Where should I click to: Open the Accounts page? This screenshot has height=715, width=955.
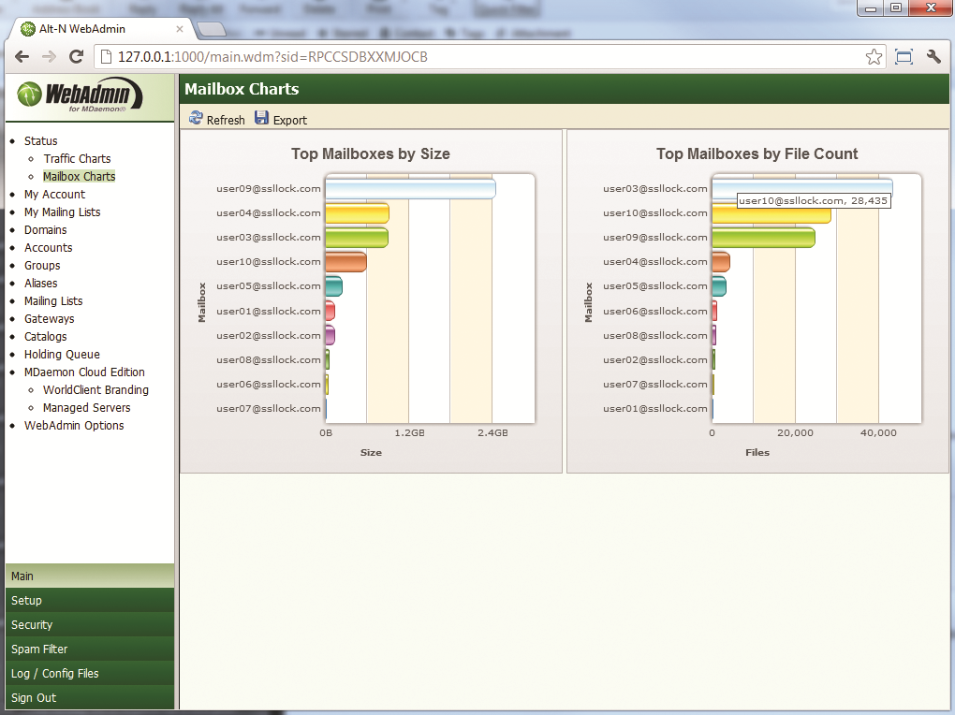(x=48, y=247)
